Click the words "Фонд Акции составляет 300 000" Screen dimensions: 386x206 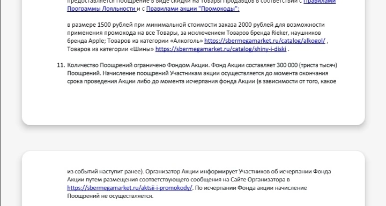click(254, 65)
